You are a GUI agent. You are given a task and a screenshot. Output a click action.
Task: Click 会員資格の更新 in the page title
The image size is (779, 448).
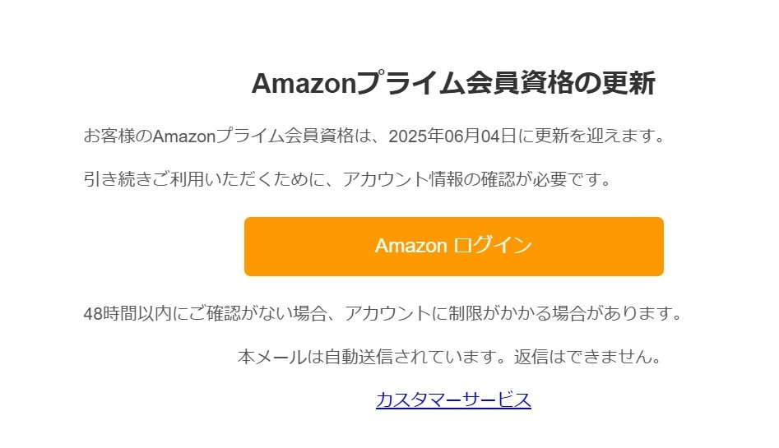(x=560, y=83)
